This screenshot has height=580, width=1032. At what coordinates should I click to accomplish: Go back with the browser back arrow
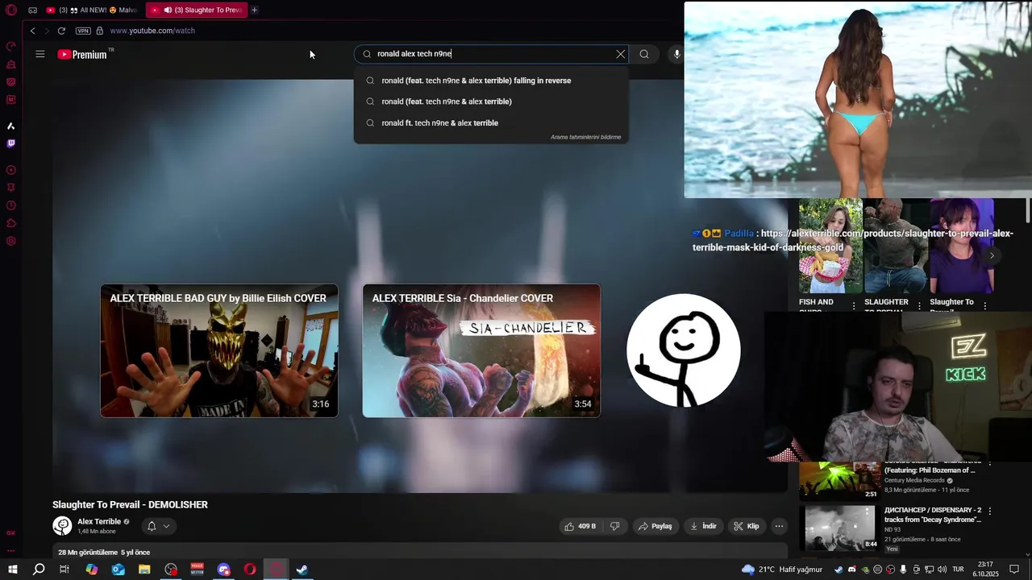click(x=32, y=31)
